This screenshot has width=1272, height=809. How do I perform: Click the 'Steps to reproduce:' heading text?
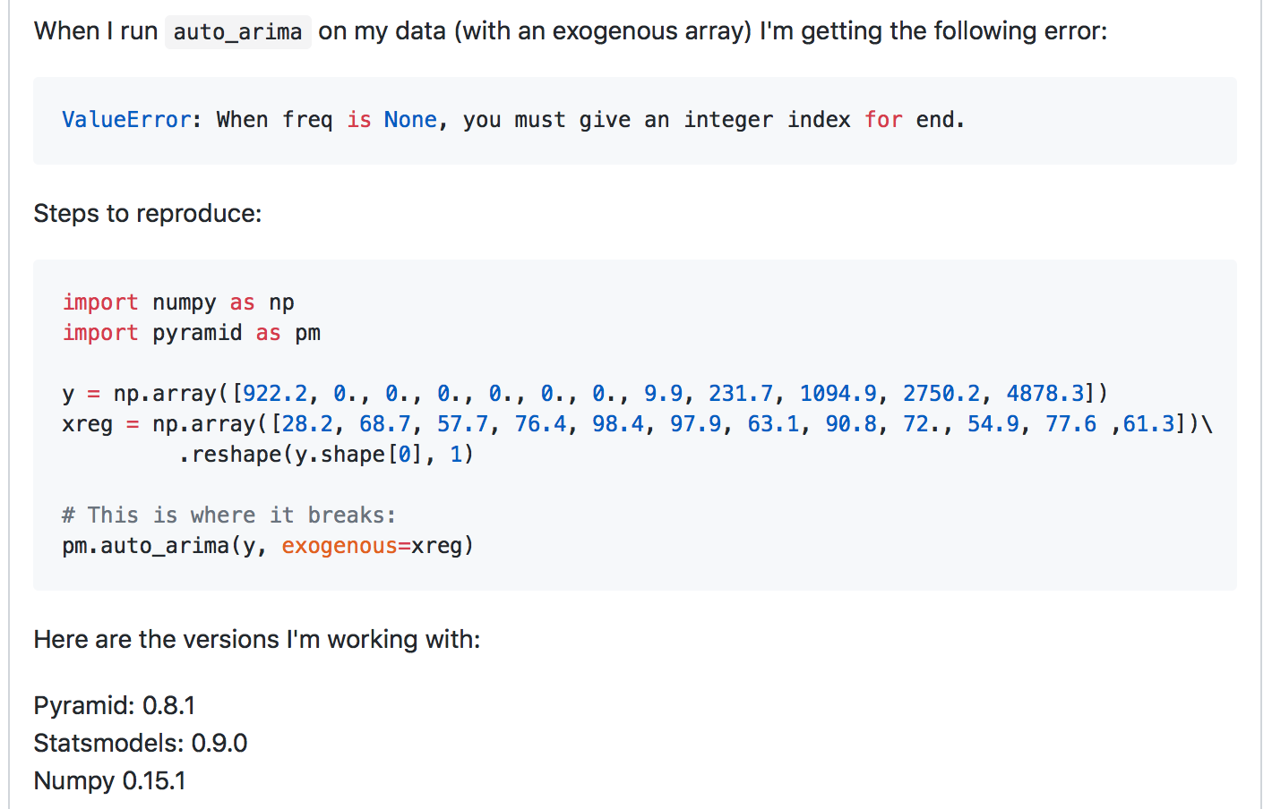click(148, 214)
